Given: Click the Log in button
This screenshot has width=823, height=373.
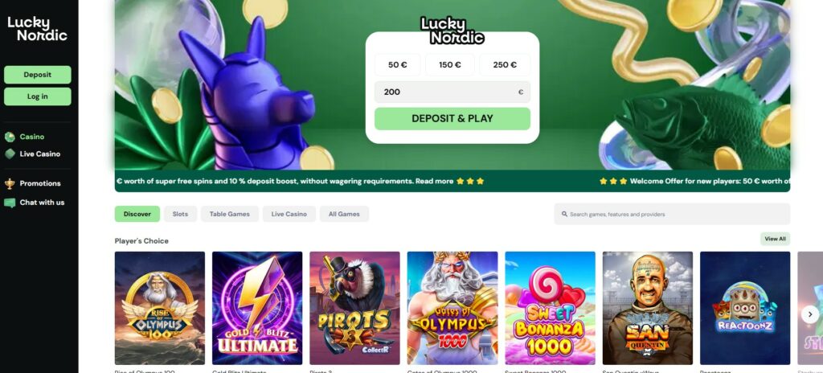Looking at the screenshot, I should pyautogui.click(x=37, y=96).
